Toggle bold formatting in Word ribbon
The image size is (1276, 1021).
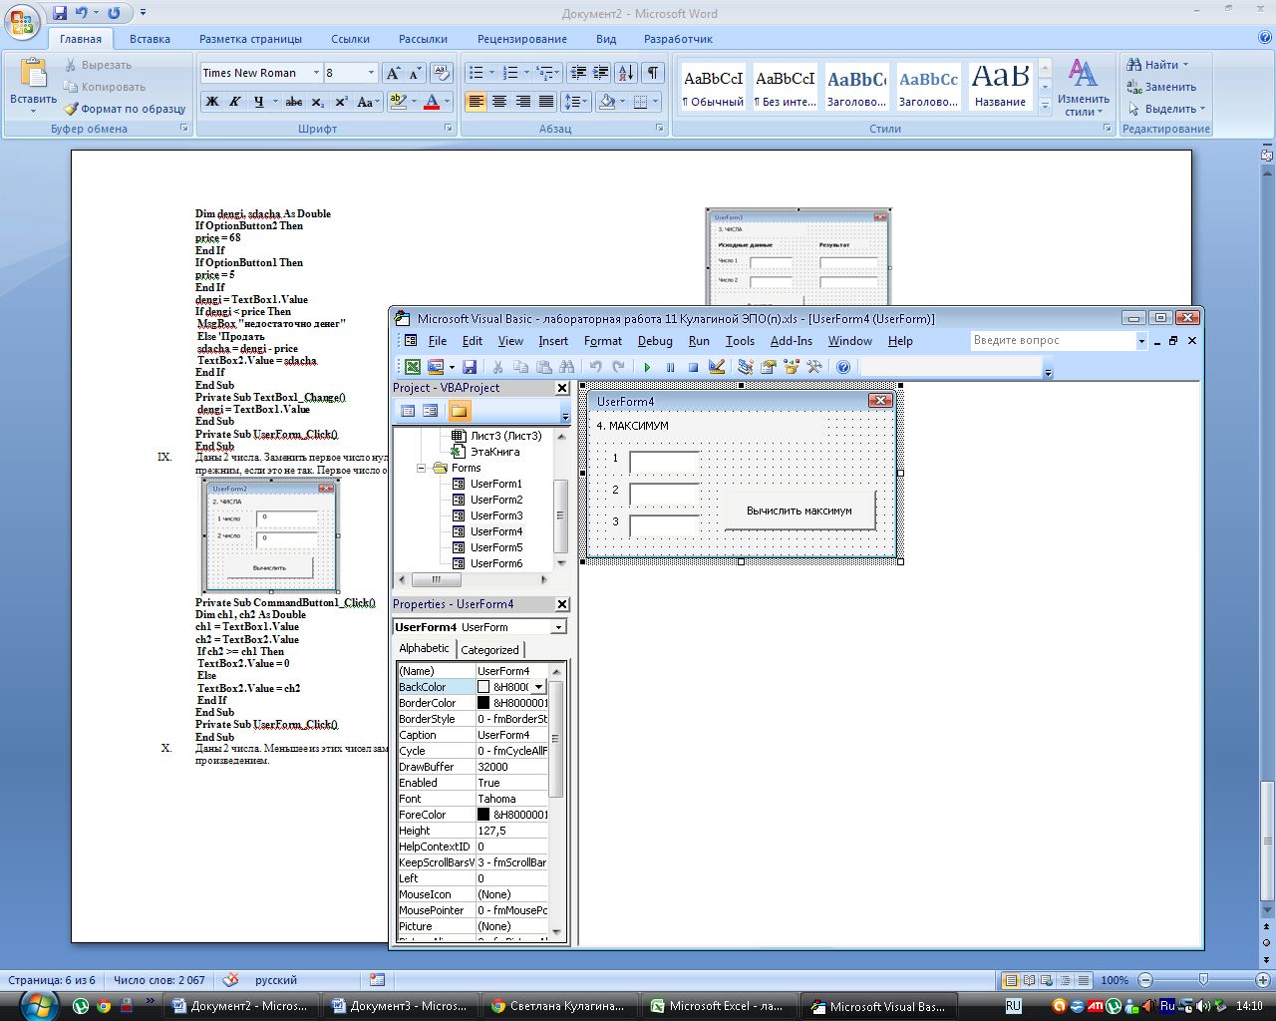211,102
